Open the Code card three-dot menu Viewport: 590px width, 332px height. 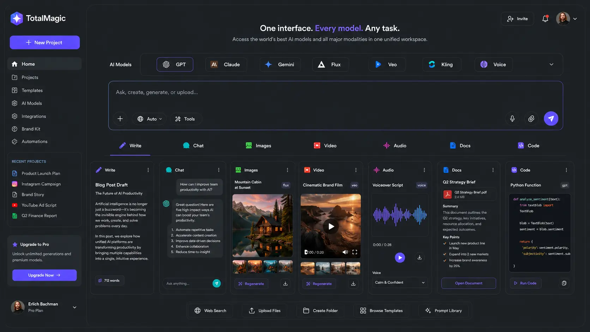point(566,170)
